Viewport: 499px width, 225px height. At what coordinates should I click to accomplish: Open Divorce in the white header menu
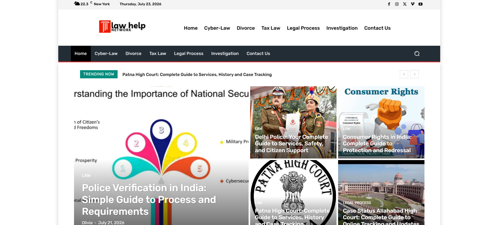pyautogui.click(x=246, y=28)
